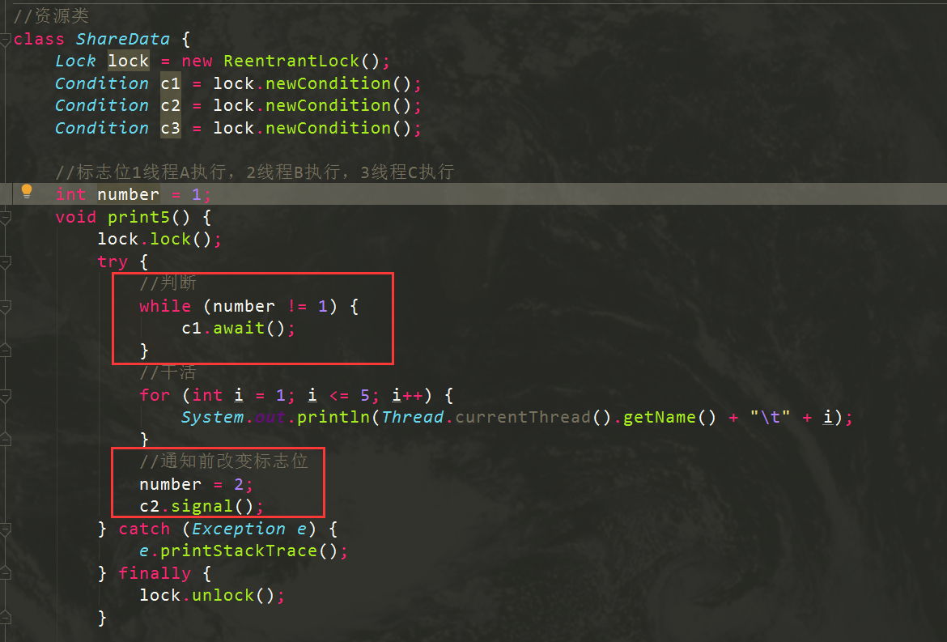947x642 pixels.
Task: Click newCondition on the c3 declaration line
Action: pyautogui.click(x=328, y=128)
